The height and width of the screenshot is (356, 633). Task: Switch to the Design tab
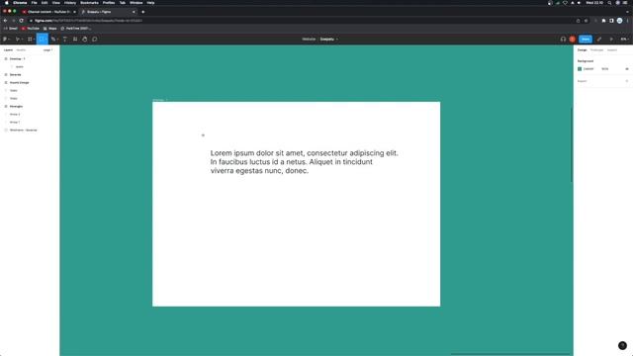(x=583, y=50)
